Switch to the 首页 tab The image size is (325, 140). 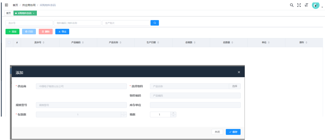point(9,13)
